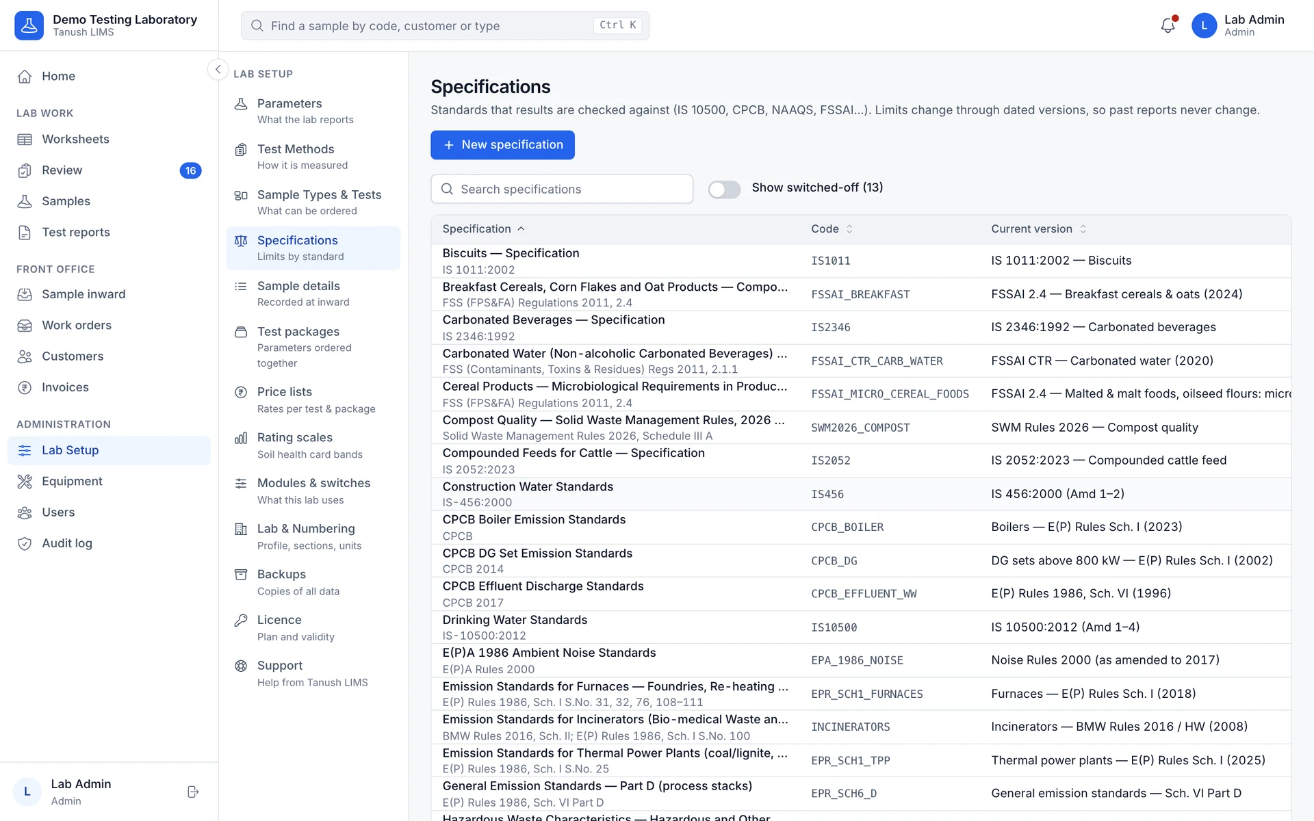Open the Home sidebar item
Image resolution: width=1314 pixels, height=821 pixels.
pyautogui.click(x=109, y=76)
